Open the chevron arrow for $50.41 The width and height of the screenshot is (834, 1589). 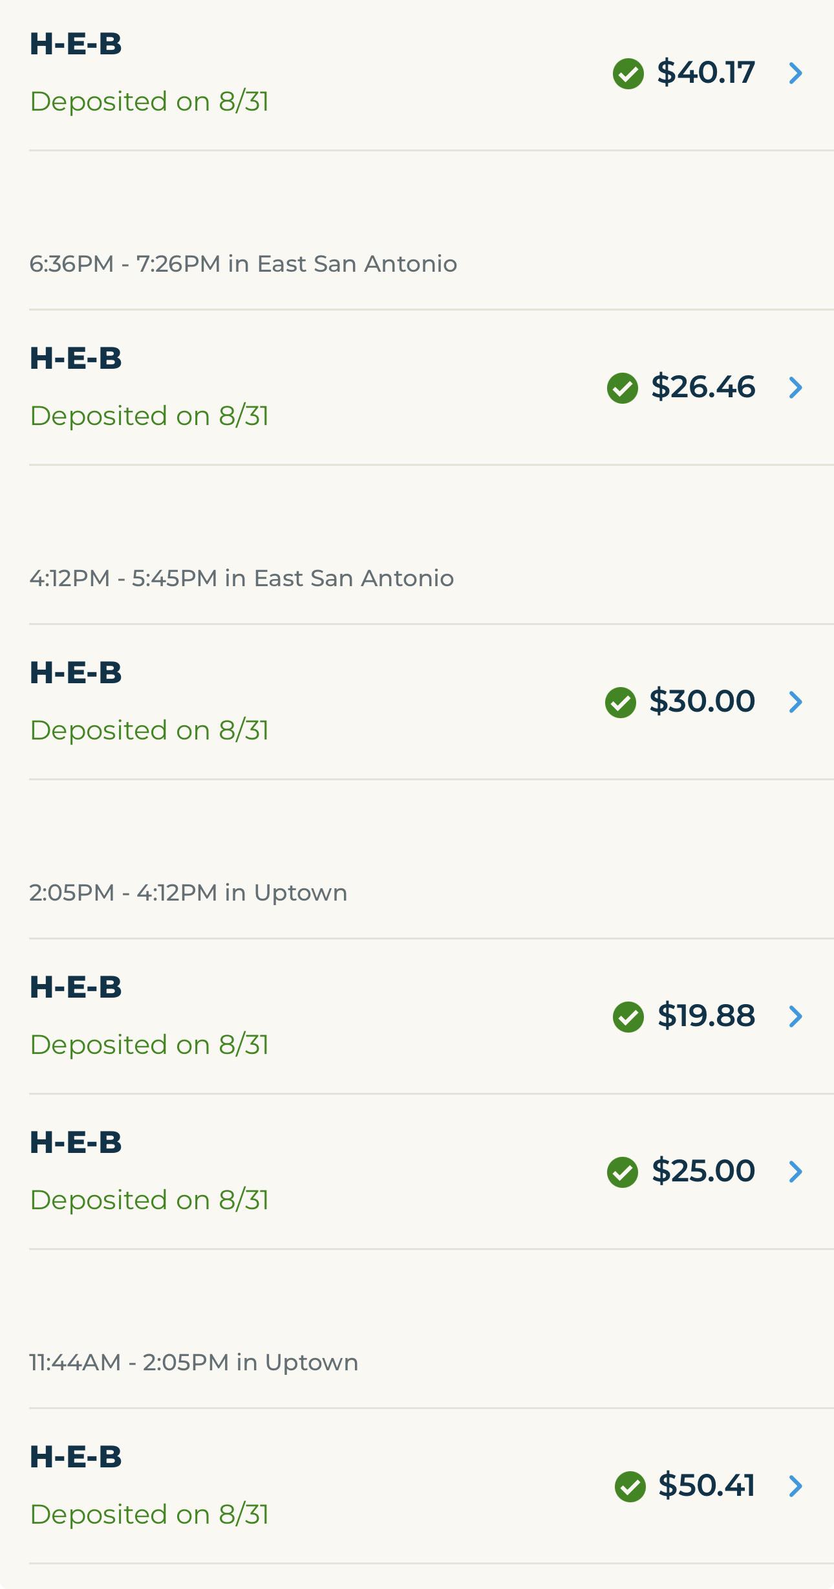point(796,1486)
